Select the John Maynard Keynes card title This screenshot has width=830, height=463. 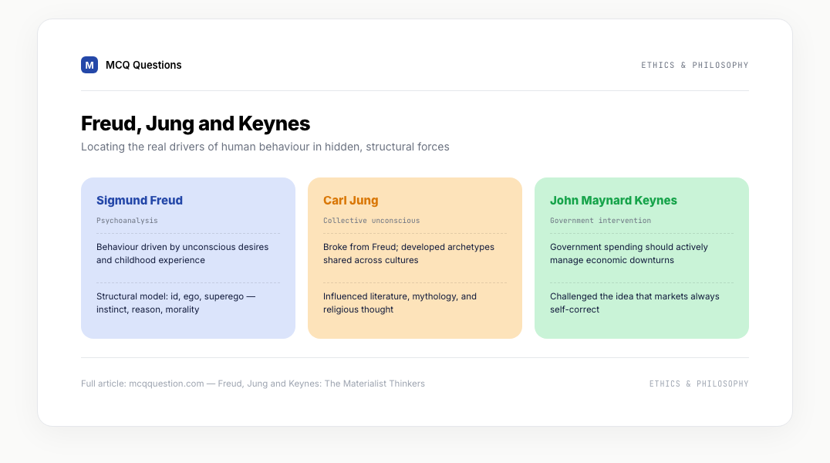pos(613,200)
